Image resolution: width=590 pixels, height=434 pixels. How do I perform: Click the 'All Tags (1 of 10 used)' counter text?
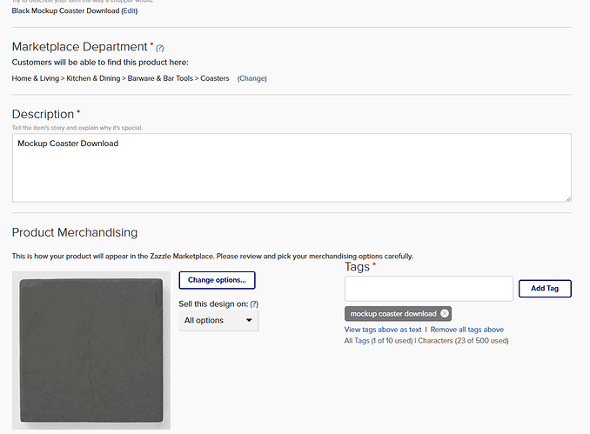pyautogui.click(x=379, y=341)
